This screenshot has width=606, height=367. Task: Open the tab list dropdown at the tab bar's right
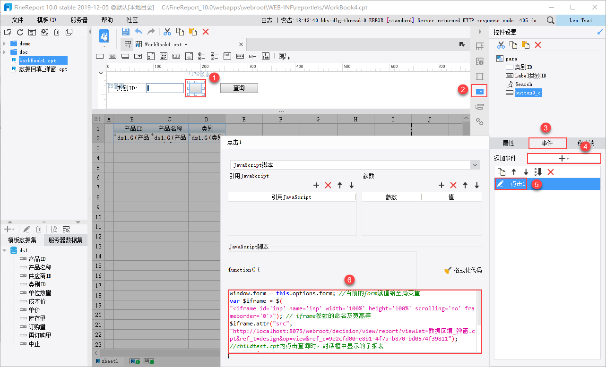462,44
